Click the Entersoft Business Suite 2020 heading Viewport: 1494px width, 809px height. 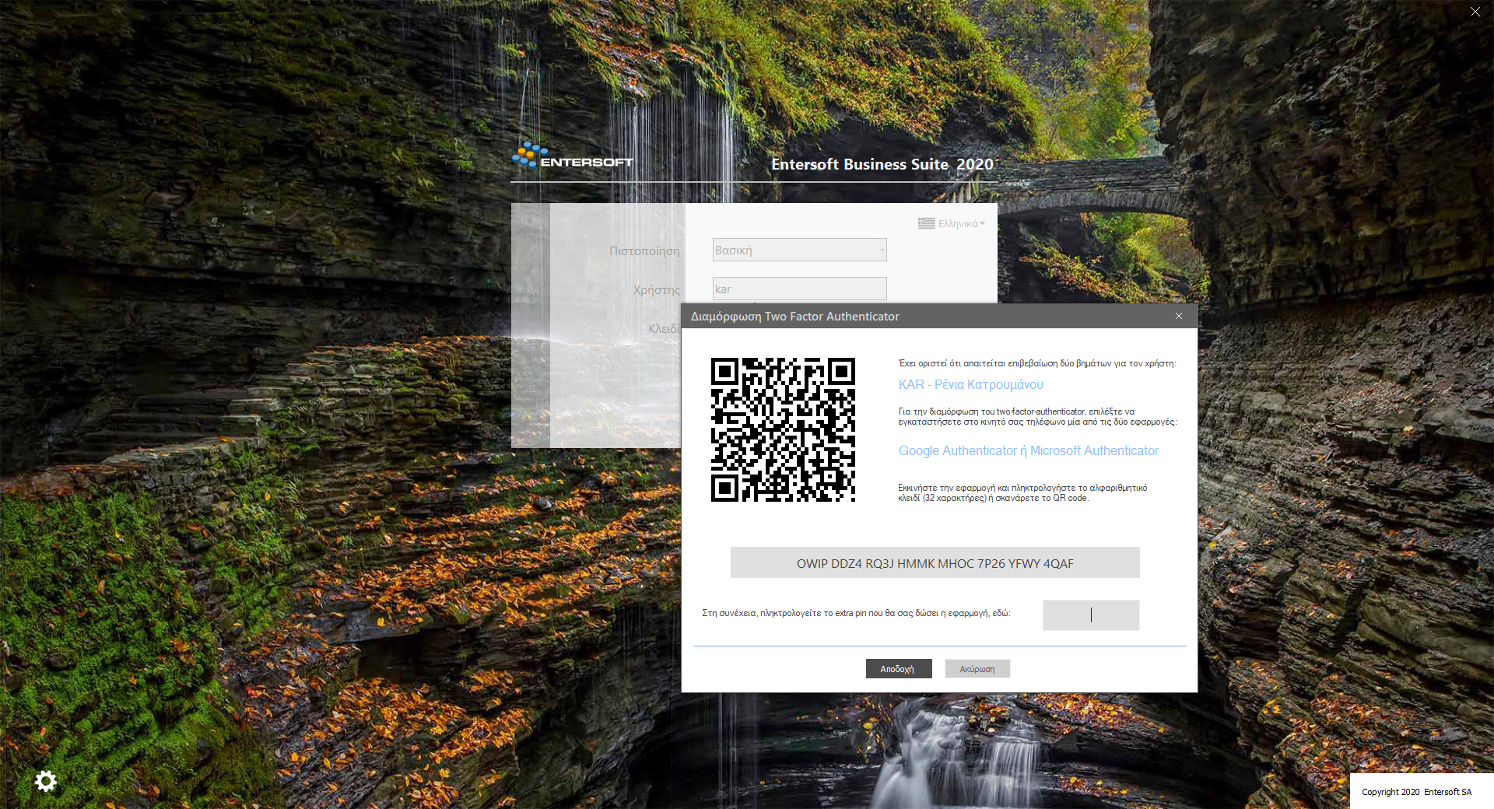click(x=882, y=164)
